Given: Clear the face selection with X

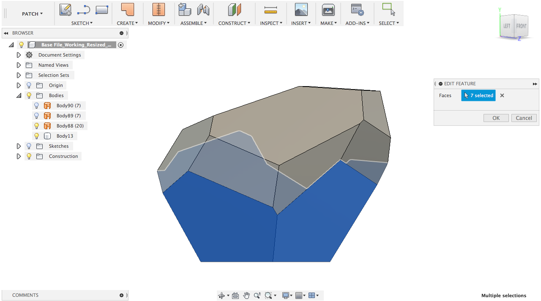Looking at the screenshot, I should 502,95.
